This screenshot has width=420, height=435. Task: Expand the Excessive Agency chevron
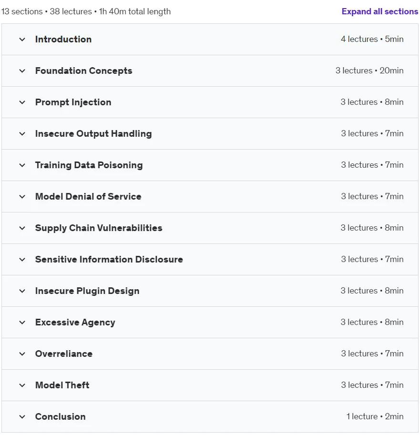(x=22, y=323)
